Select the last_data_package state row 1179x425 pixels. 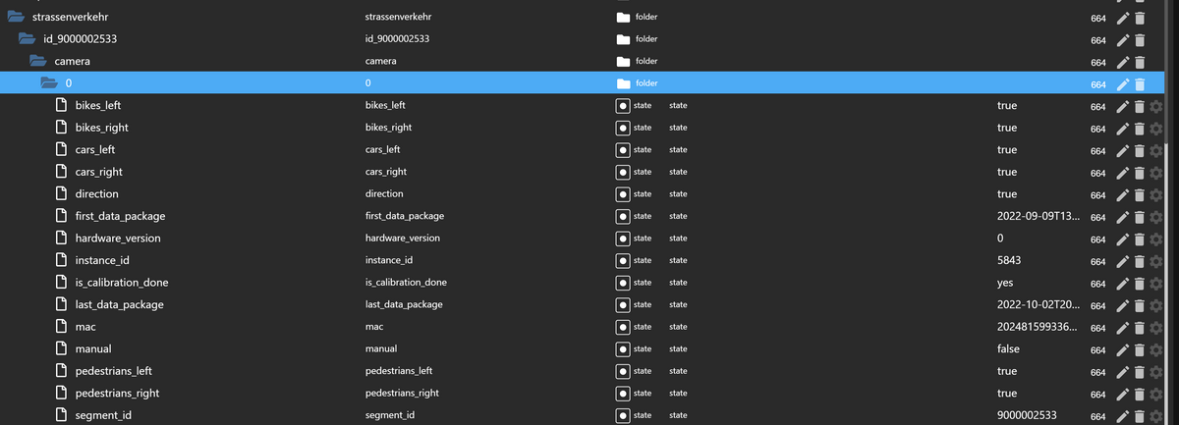click(119, 304)
